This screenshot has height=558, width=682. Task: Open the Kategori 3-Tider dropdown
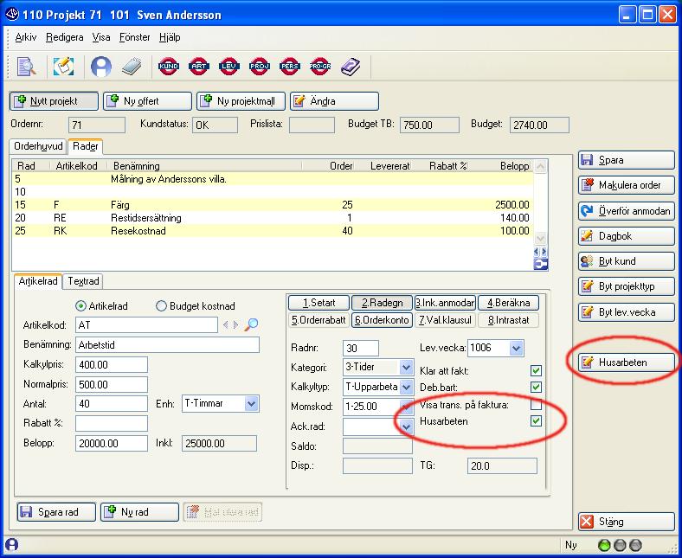pyautogui.click(x=406, y=367)
